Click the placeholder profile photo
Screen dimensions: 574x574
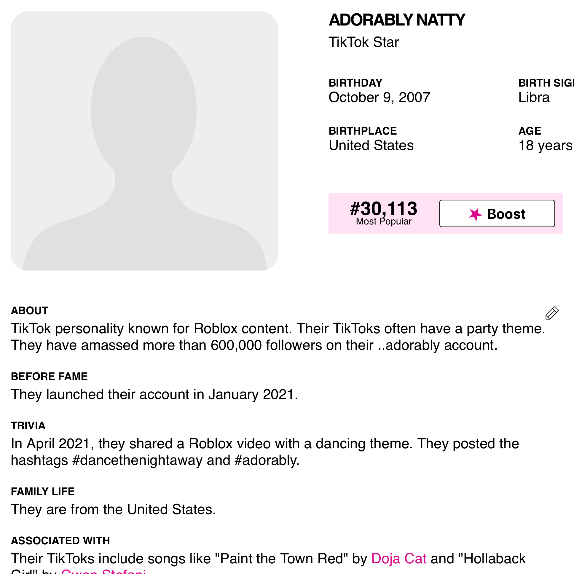click(144, 141)
